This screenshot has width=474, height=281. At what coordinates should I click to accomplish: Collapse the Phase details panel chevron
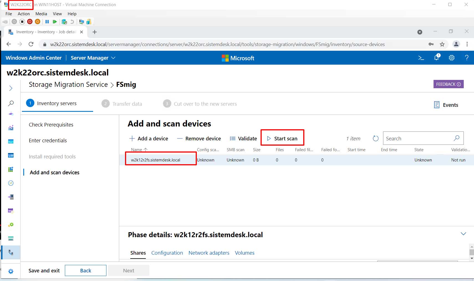463,234
